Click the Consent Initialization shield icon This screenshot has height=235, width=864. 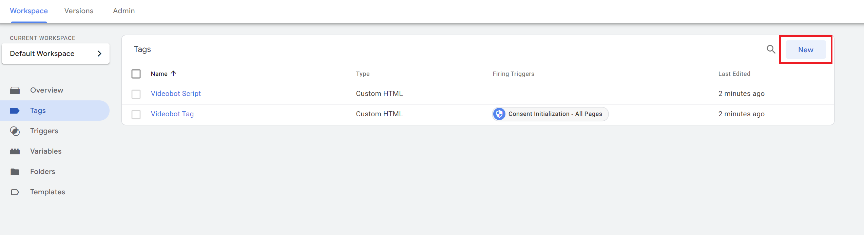pos(499,114)
